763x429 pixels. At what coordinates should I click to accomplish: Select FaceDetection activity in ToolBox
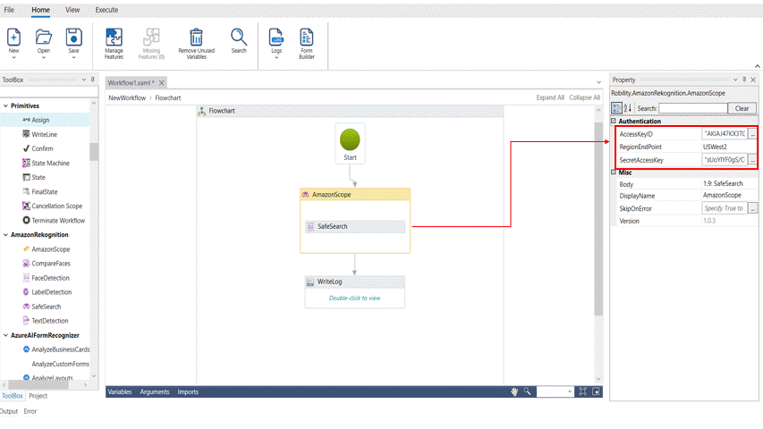tap(50, 278)
